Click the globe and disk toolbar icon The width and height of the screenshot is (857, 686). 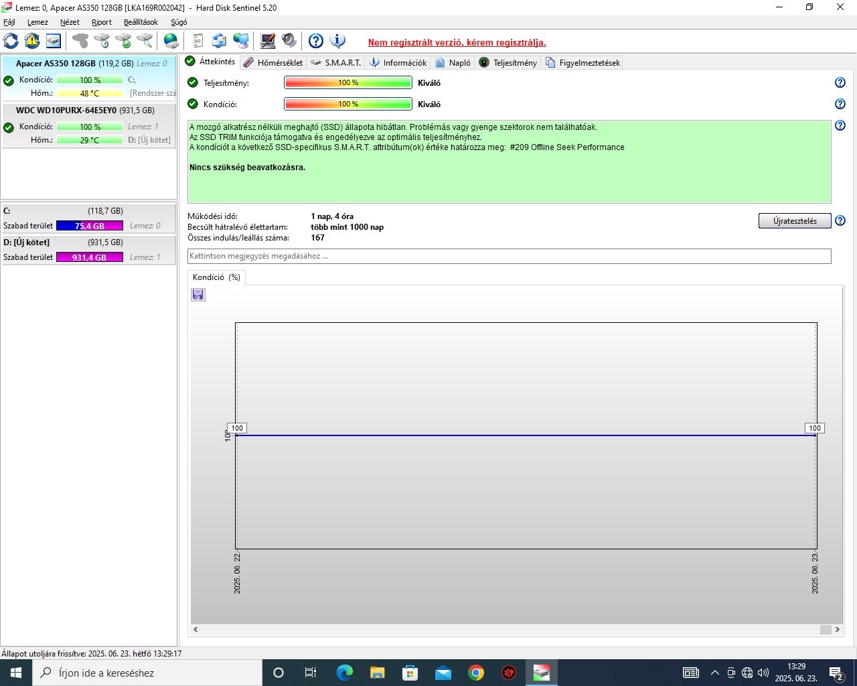(171, 41)
